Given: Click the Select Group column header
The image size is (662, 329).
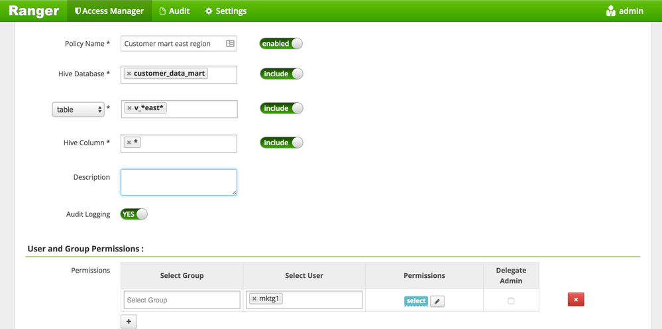Looking at the screenshot, I should (182, 275).
